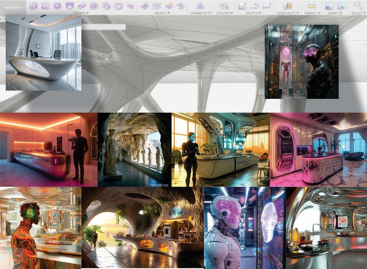Open the UTILITIES dropdown menu
Viewport: 367px width, 269px height.
[x=224, y=13]
